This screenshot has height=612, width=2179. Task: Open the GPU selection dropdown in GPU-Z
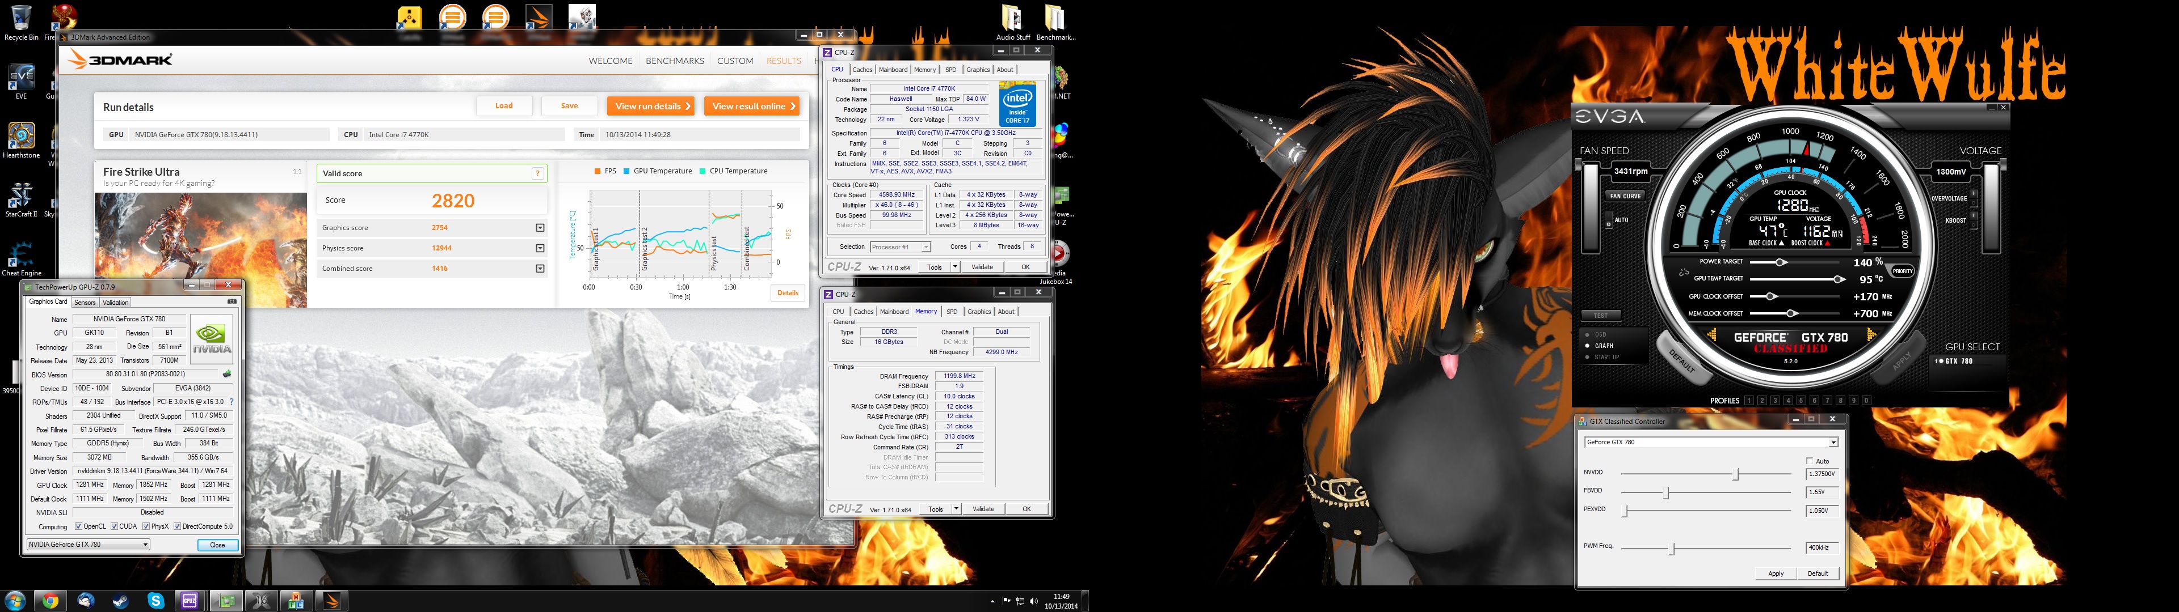pos(89,545)
